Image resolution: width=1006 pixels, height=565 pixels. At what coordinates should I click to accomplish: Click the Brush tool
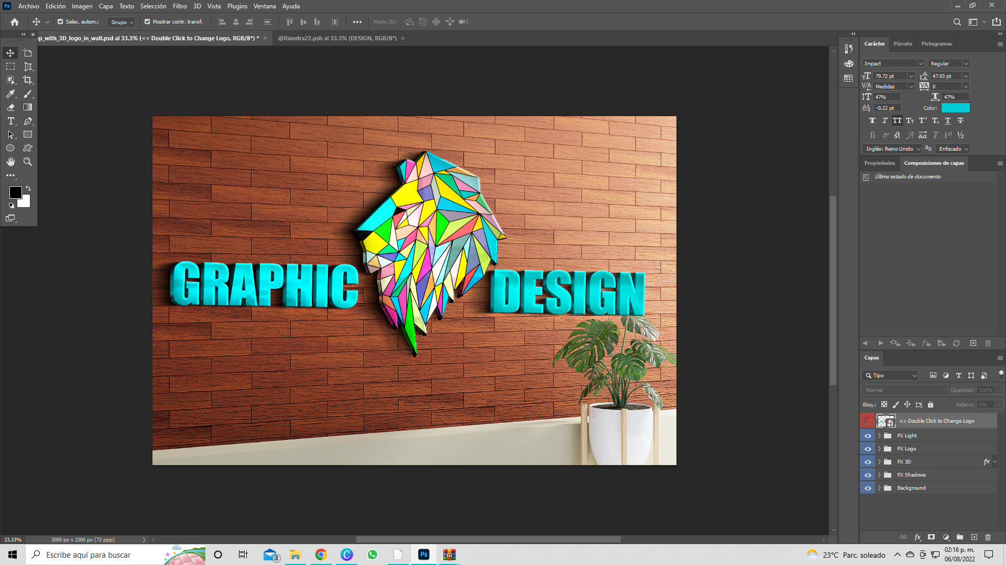pos(28,94)
